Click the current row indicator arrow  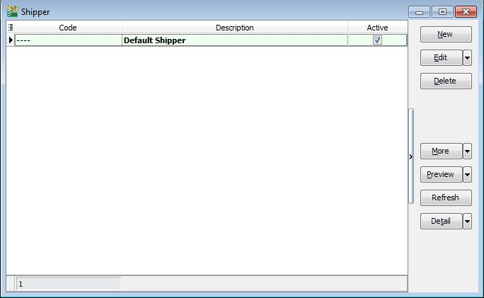[11, 40]
